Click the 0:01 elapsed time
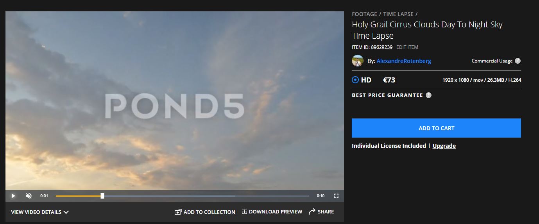Screen dimensions: 539x224 pos(44,196)
